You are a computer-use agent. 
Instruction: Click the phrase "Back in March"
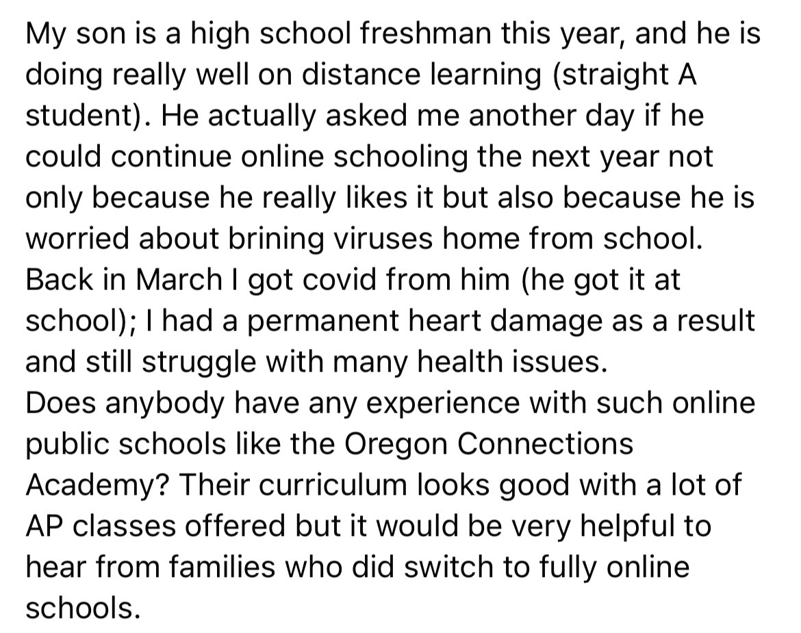(114, 280)
